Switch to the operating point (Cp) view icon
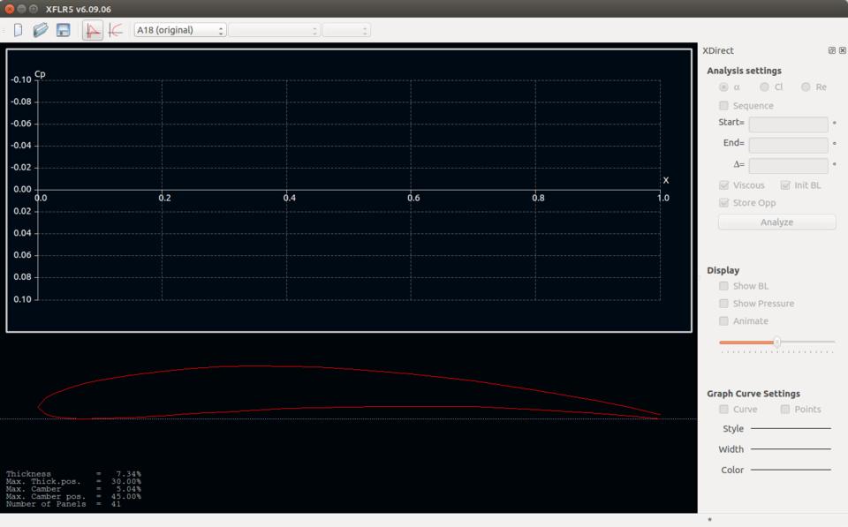The image size is (848, 527). coord(92,30)
